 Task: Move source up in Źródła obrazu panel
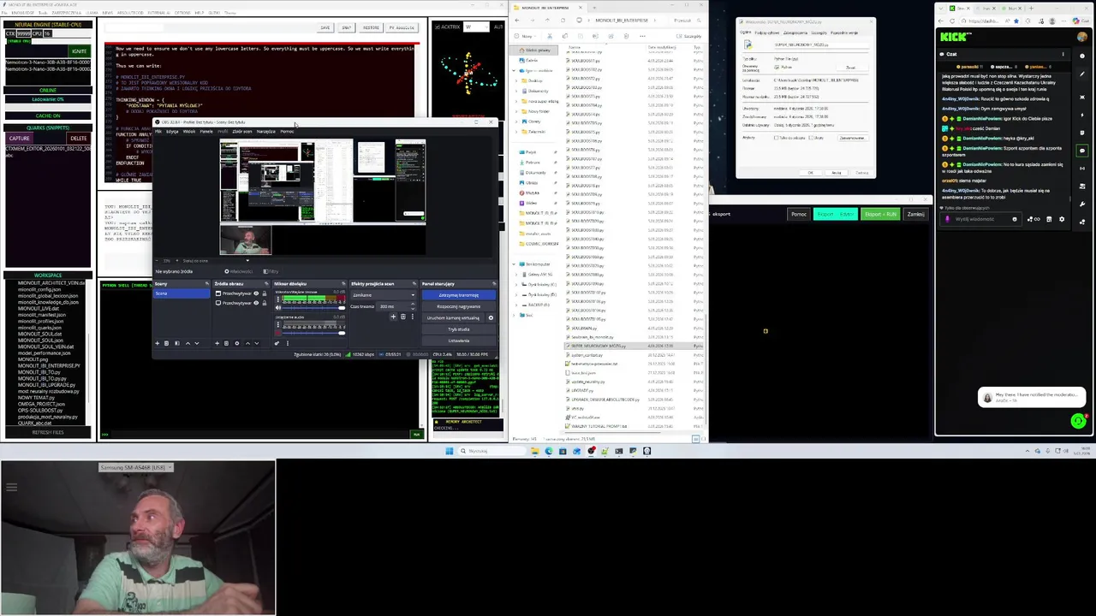[x=247, y=343]
